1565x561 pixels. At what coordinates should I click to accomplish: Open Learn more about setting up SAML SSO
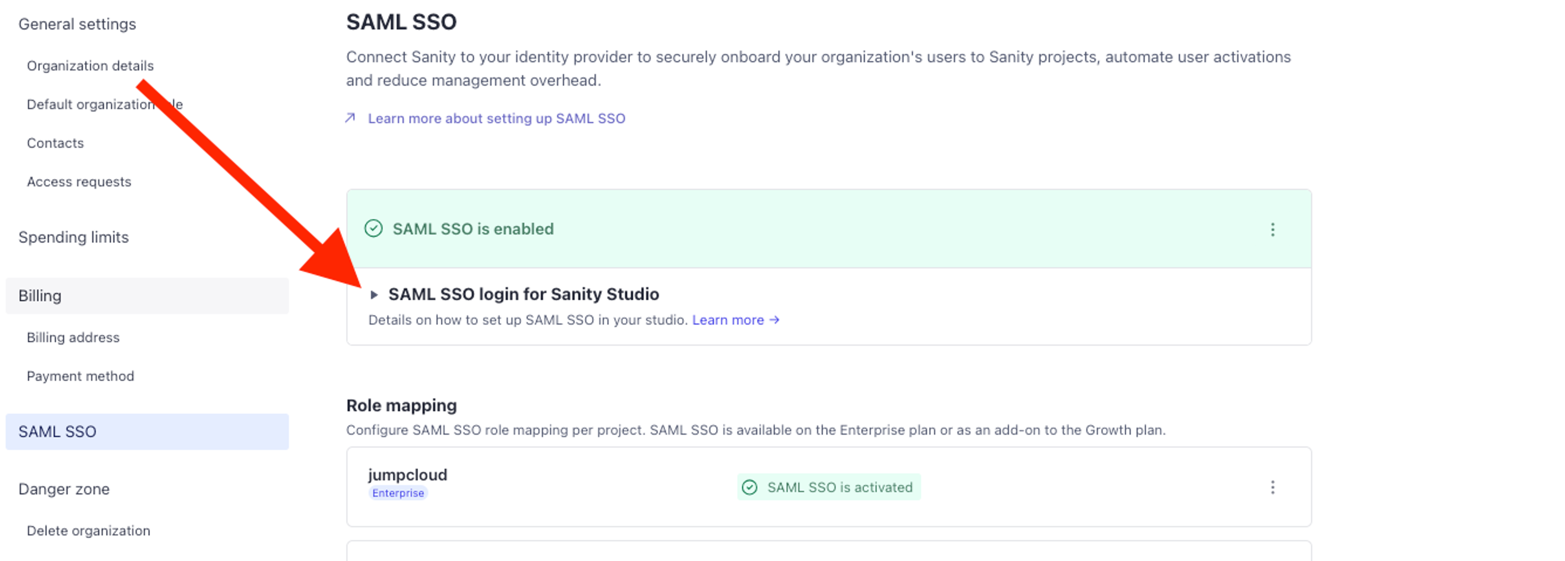click(496, 119)
